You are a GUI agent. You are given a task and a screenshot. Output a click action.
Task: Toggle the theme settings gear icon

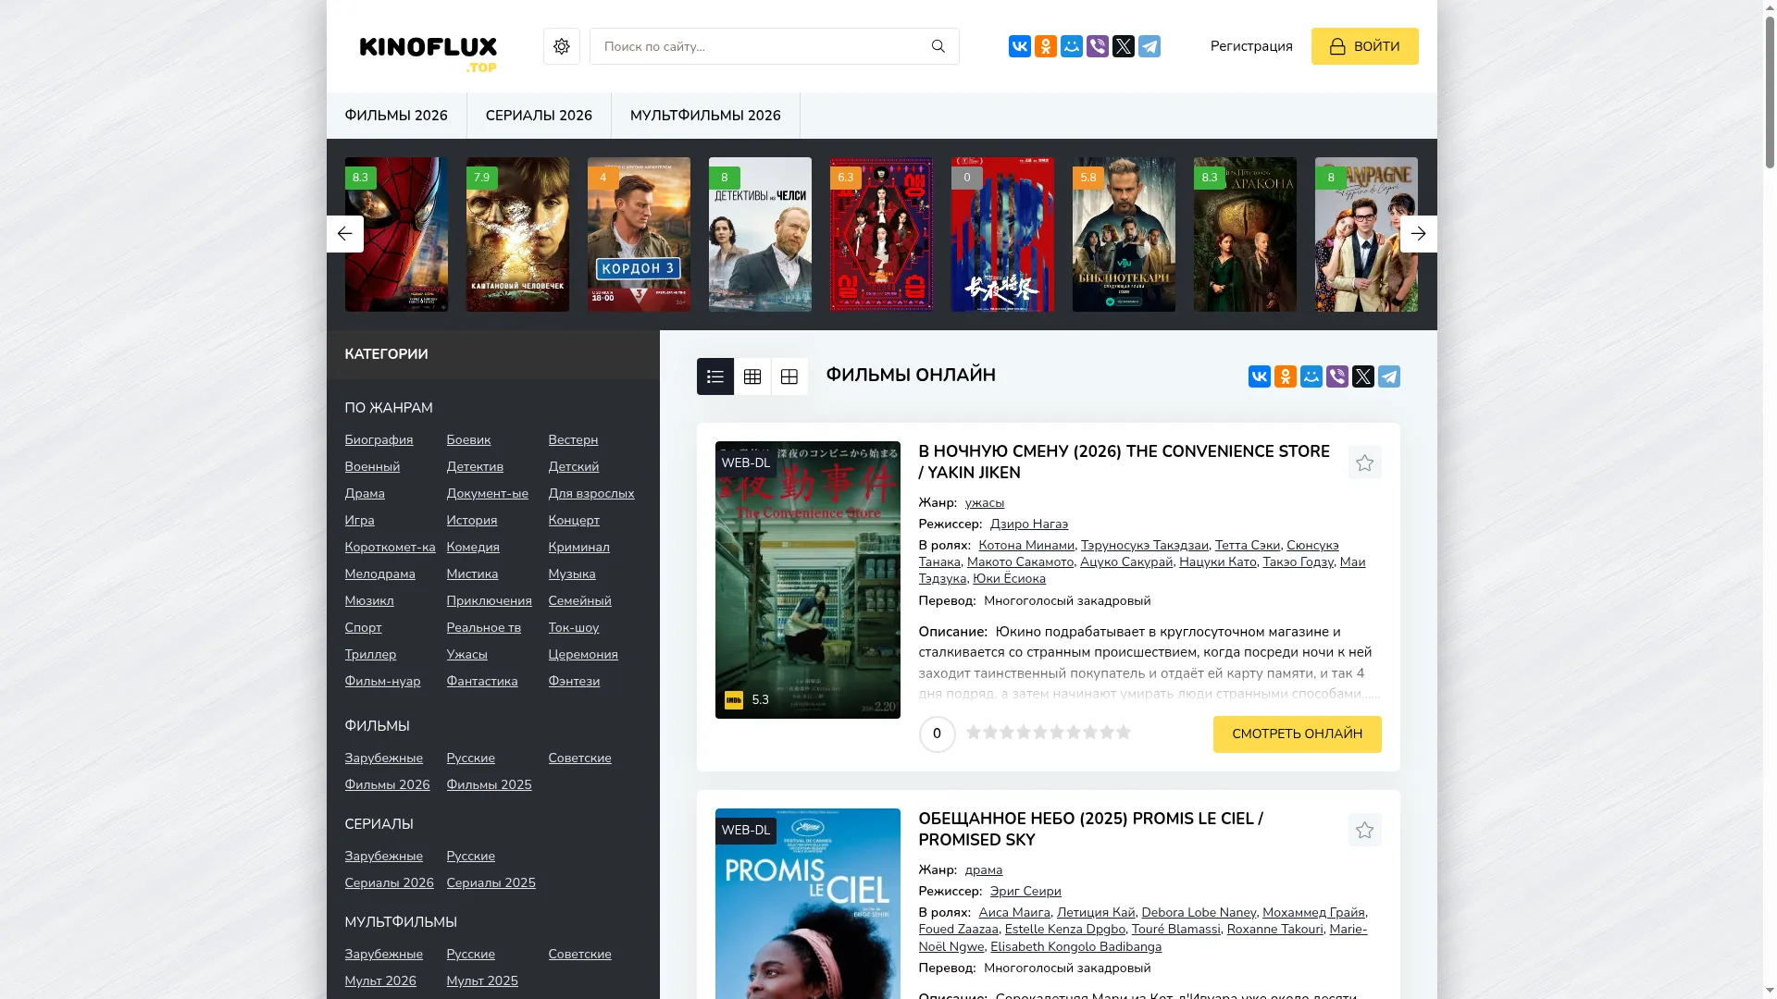click(x=562, y=46)
